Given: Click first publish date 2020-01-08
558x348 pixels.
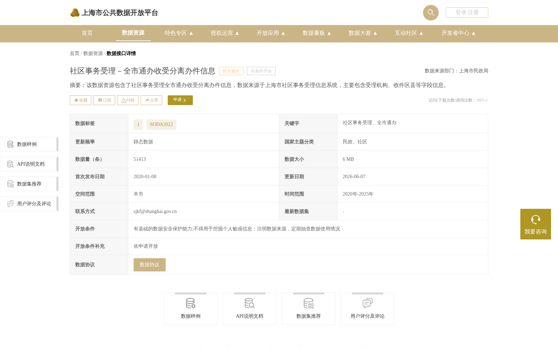Looking at the screenshot, I should 145,177.
